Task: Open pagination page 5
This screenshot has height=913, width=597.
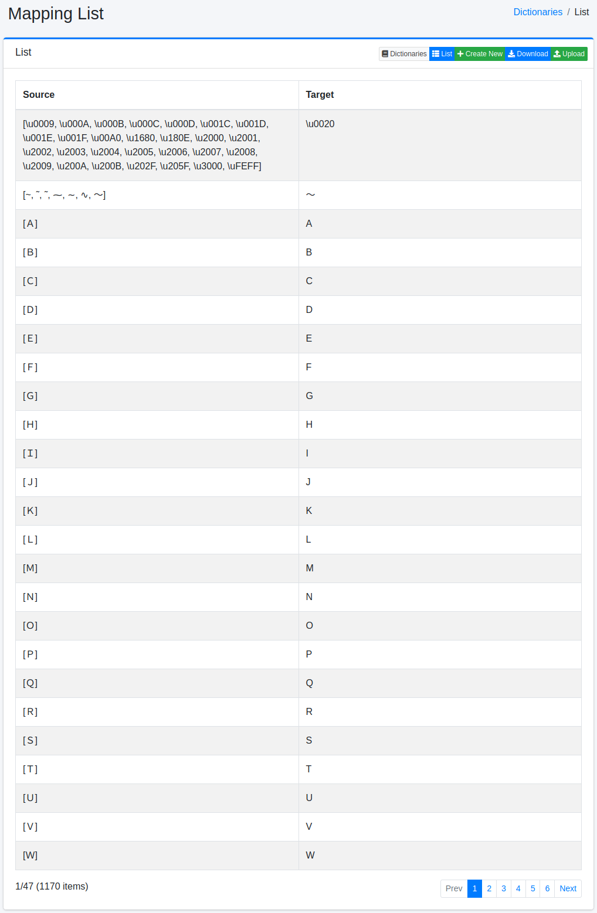Action: [x=533, y=888]
